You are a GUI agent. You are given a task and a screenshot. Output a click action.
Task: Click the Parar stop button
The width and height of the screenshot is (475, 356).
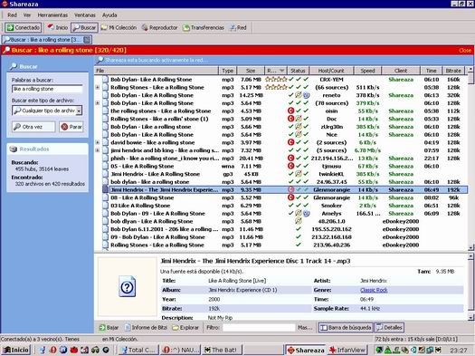(x=71, y=127)
